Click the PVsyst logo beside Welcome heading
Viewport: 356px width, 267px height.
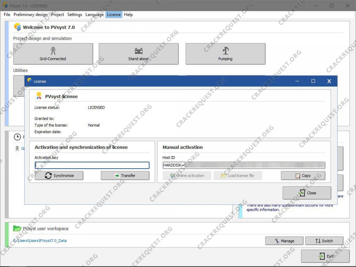(17, 27)
